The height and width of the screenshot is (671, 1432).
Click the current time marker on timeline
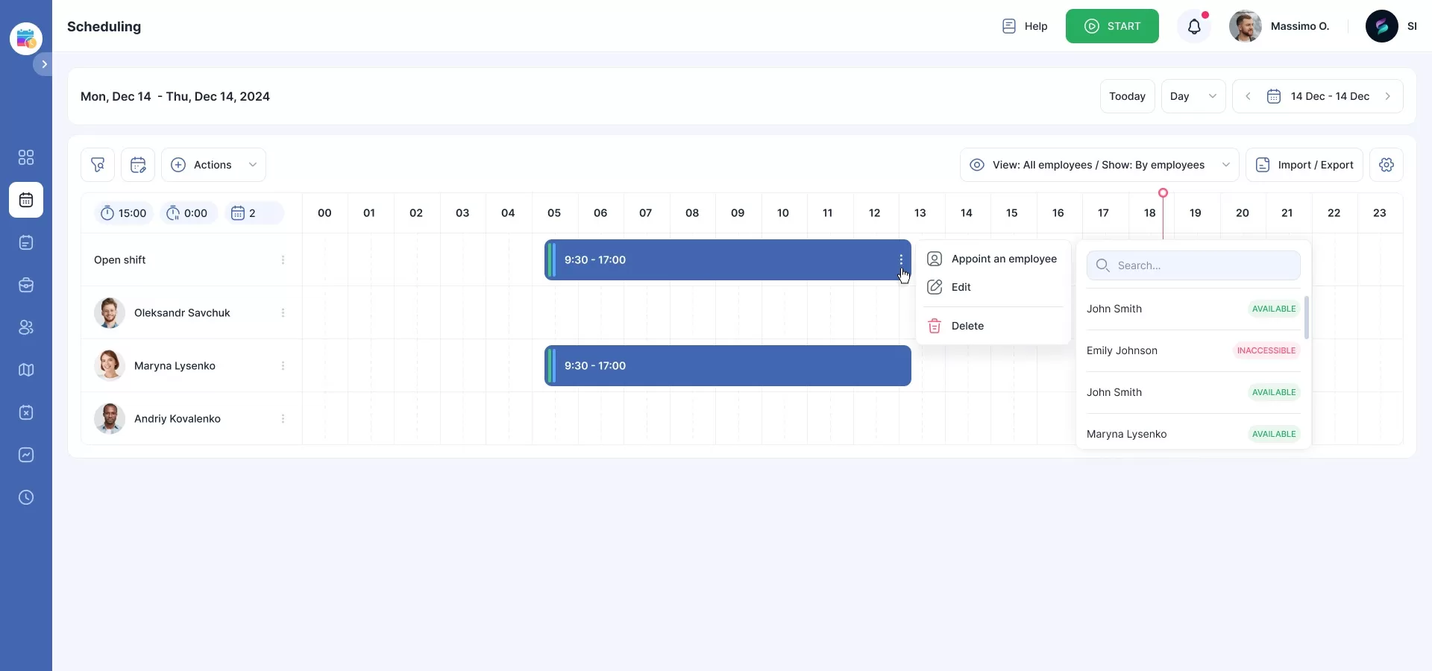(x=1163, y=193)
